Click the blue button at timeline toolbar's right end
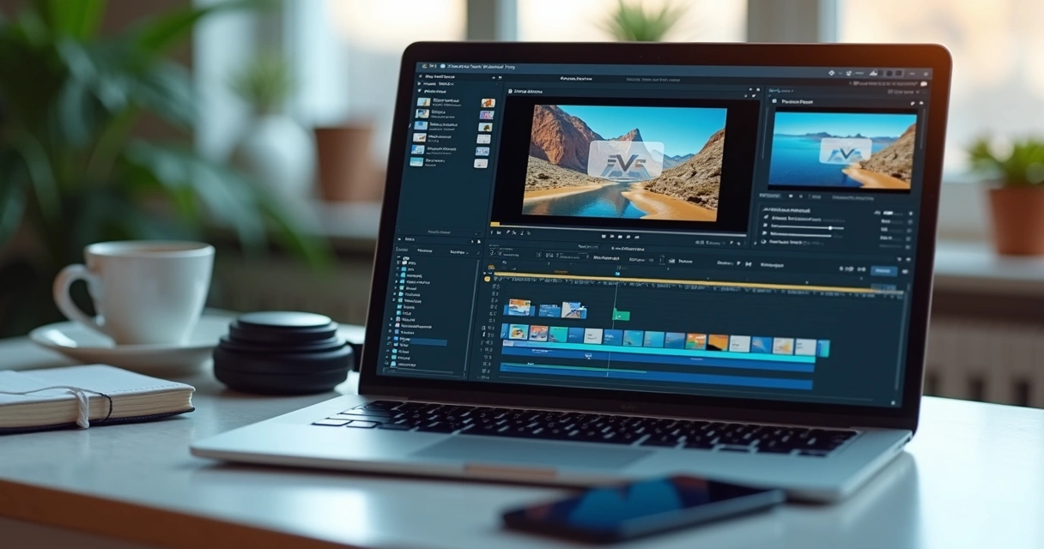Viewport: 1044px width, 549px height. coord(883,270)
